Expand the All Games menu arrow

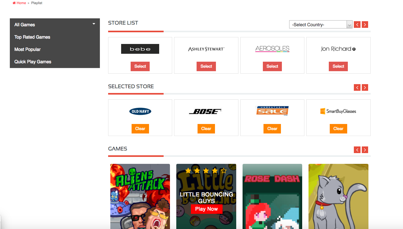pyautogui.click(x=94, y=24)
